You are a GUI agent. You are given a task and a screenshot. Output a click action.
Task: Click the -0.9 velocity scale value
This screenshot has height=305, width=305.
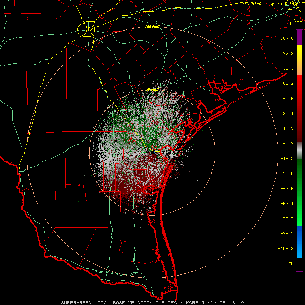[x=288, y=144]
